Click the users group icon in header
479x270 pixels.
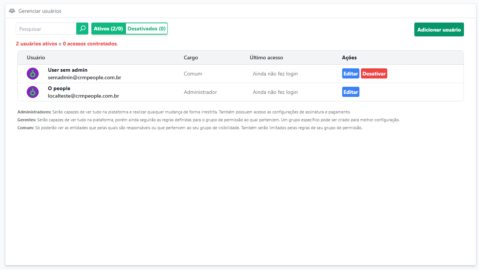tap(12, 11)
